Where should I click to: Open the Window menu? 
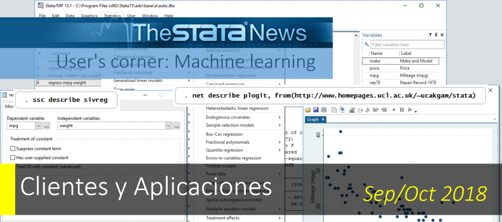coord(150,16)
